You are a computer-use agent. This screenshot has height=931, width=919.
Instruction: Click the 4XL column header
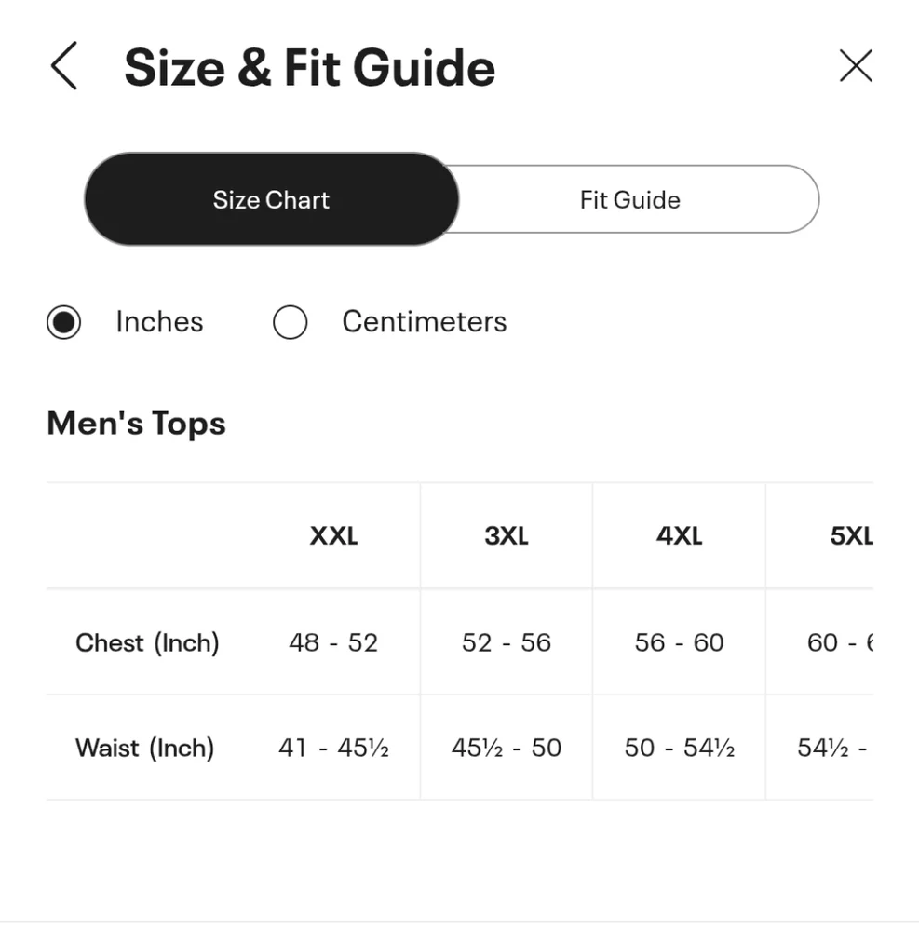click(679, 536)
